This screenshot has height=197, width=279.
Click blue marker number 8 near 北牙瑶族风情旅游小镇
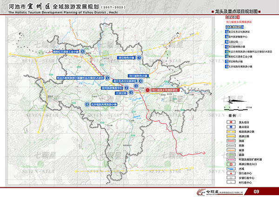(x=87, y=105)
